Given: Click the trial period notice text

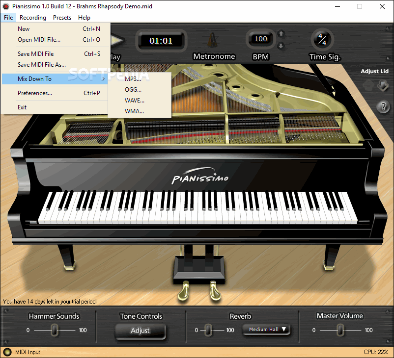Looking at the screenshot, I should (x=50, y=301).
